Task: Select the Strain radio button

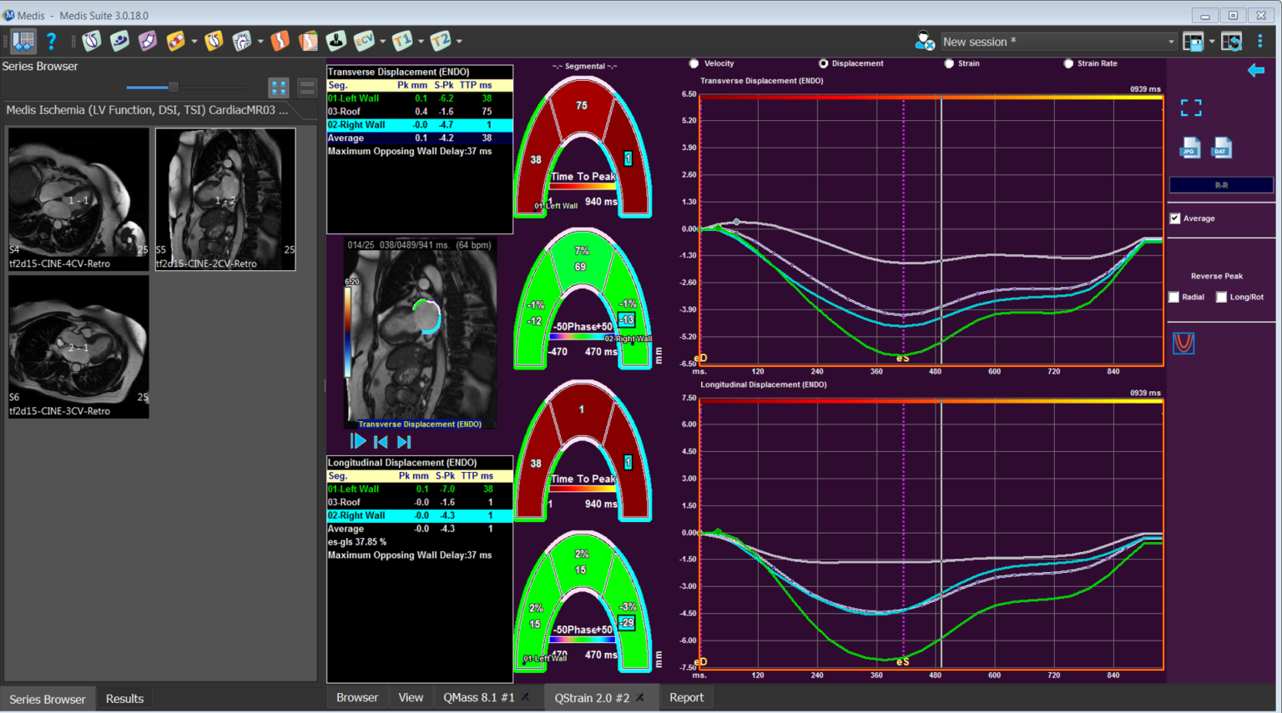Action: [x=949, y=63]
